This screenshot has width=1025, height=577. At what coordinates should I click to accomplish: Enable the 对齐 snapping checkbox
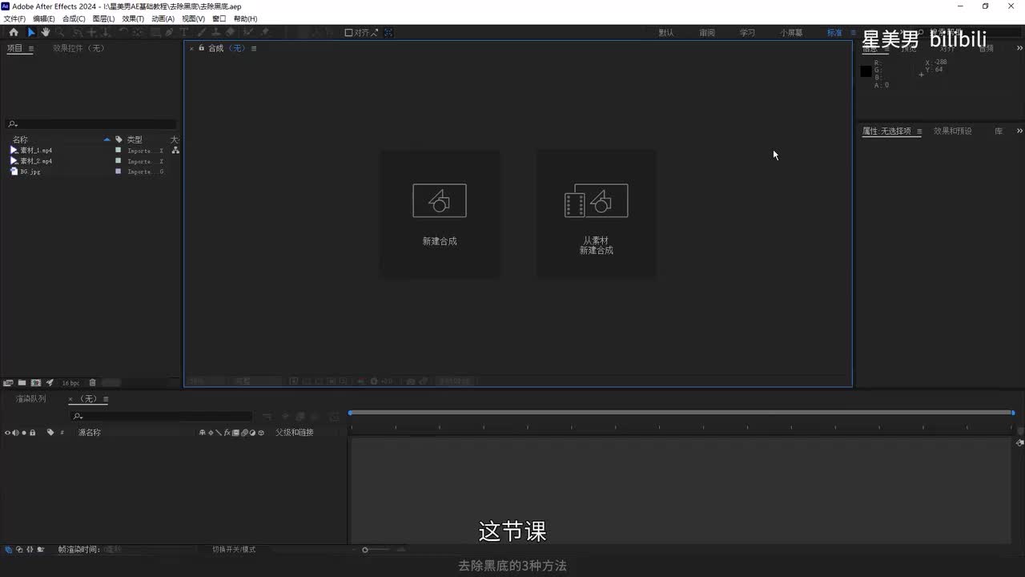point(348,33)
